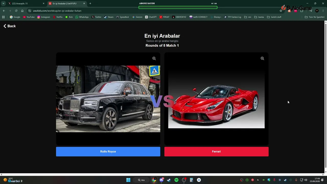The width and height of the screenshot is (327, 184).
Task: Open the Kick bookmark
Action: tap(69, 17)
